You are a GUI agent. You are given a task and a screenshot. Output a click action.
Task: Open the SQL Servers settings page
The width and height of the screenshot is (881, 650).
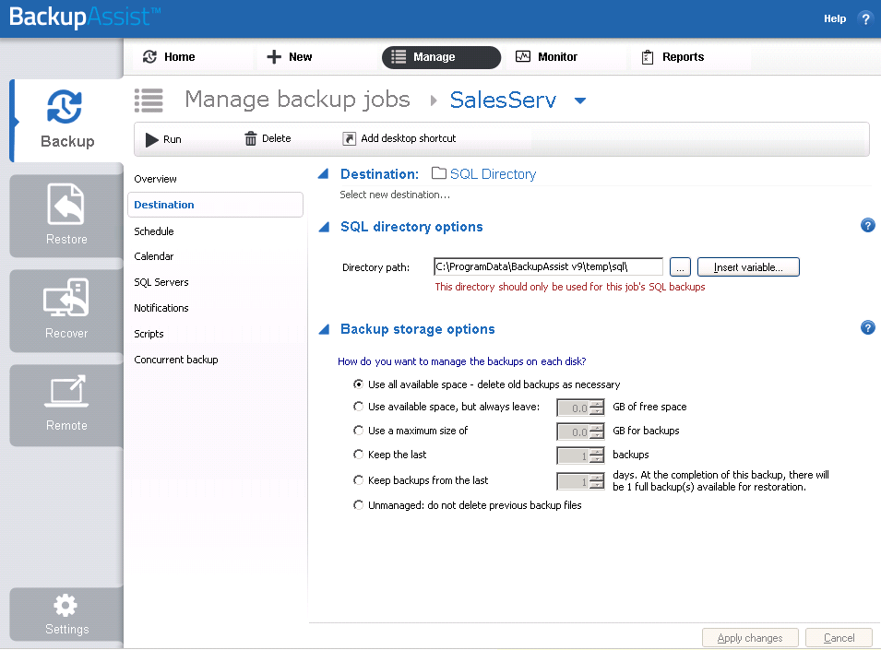click(161, 282)
